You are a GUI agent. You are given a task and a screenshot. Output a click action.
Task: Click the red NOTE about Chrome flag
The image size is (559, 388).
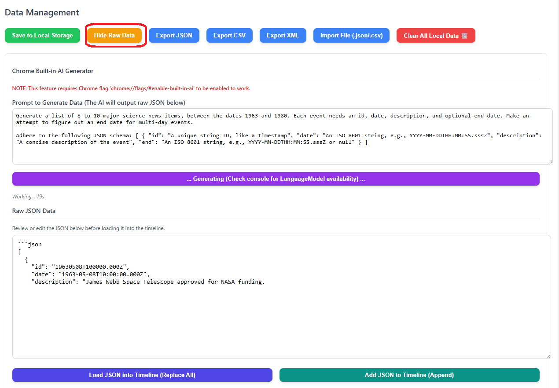coord(131,88)
